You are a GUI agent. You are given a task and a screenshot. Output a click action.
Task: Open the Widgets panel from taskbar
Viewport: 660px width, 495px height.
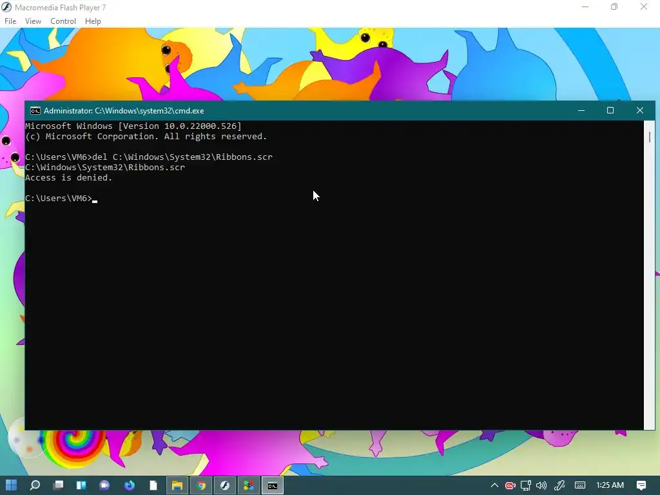tap(81, 485)
